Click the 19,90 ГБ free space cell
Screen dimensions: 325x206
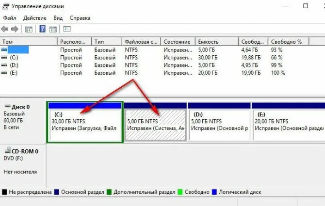pyautogui.click(x=251, y=73)
